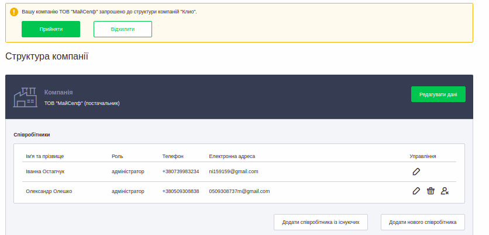Edit employee Олександр Олешко with pencil icon
The width and height of the screenshot is (489, 235).
click(x=416, y=191)
